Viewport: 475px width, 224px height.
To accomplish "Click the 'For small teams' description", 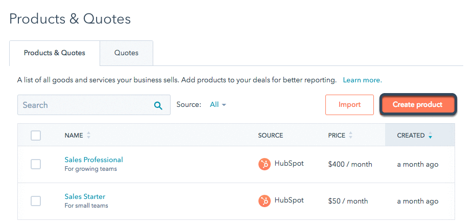I will pos(86,206).
